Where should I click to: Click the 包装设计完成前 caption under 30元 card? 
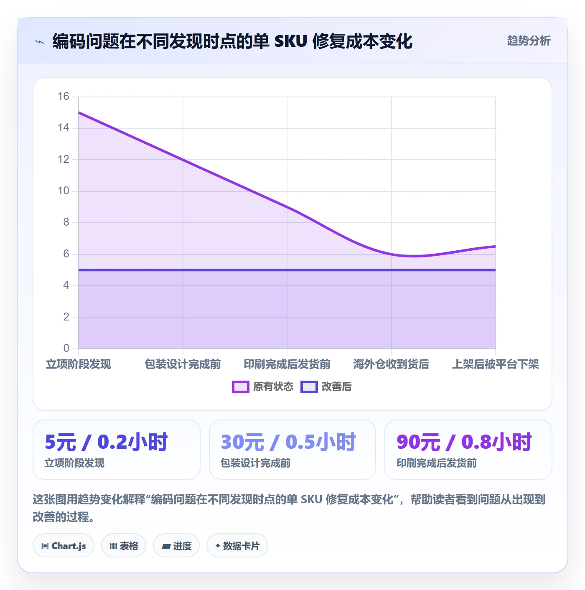(256, 463)
